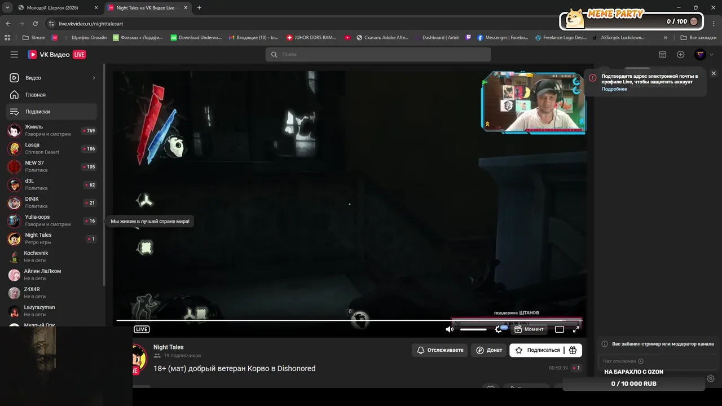Open the browser apps grid icon
The height and width of the screenshot is (406, 722).
7,38
